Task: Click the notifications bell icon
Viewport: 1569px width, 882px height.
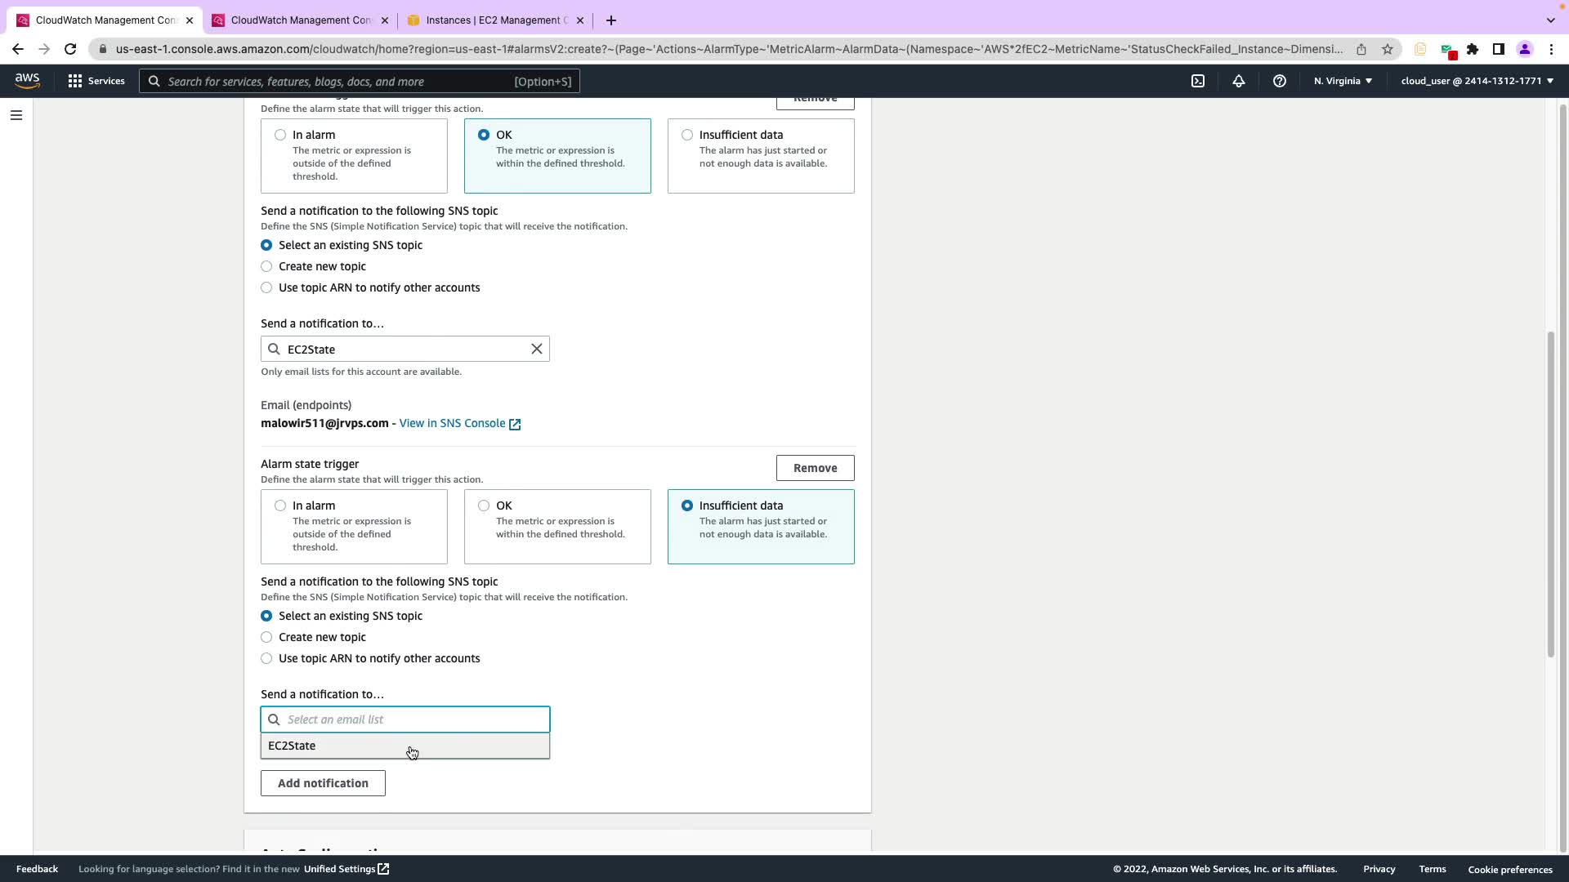Action: click(1239, 81)
